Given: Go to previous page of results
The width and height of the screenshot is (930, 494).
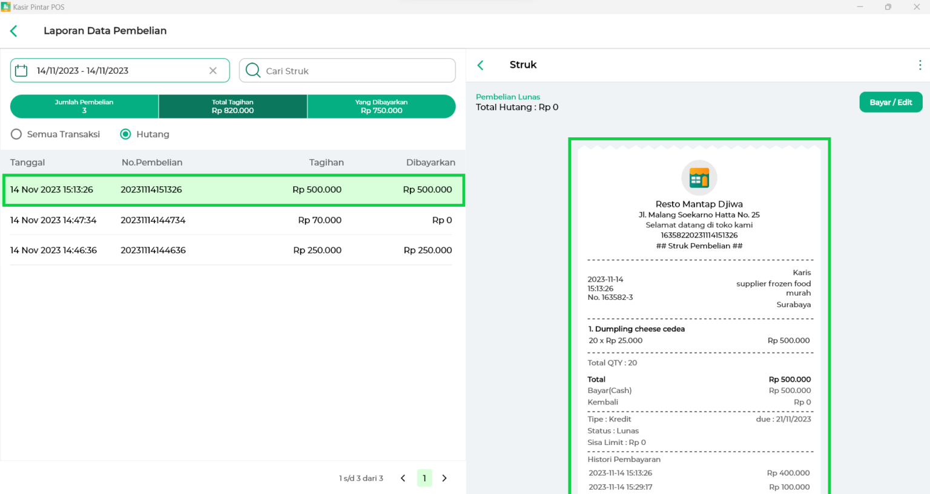Looking at the screenshot, I should [x=403, y=478].
